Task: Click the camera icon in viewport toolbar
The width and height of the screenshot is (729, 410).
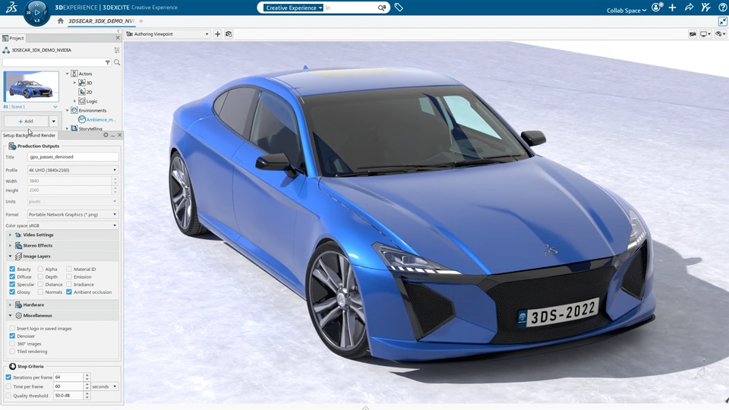Action: pyautogui.click(x=693, y=34)
